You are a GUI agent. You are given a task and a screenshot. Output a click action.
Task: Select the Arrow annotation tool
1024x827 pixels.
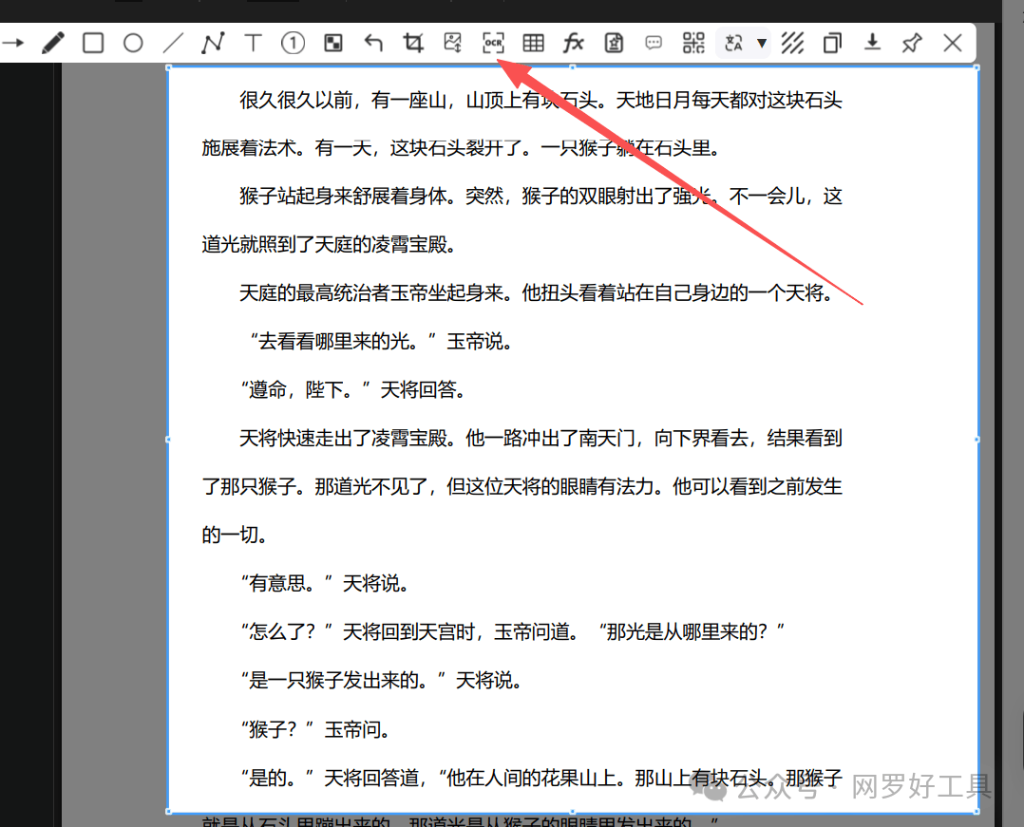coord(12,43)
